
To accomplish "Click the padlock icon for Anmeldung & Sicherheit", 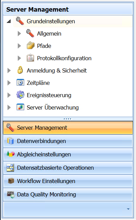I will point(20,70).
